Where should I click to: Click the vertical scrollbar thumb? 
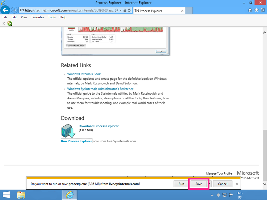265,155
